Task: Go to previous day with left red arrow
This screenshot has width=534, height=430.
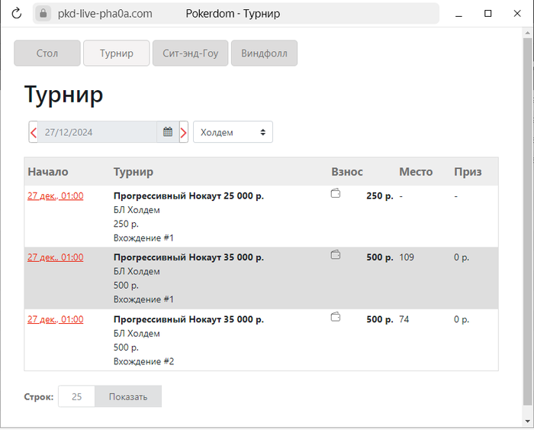Action: point(34,132)
